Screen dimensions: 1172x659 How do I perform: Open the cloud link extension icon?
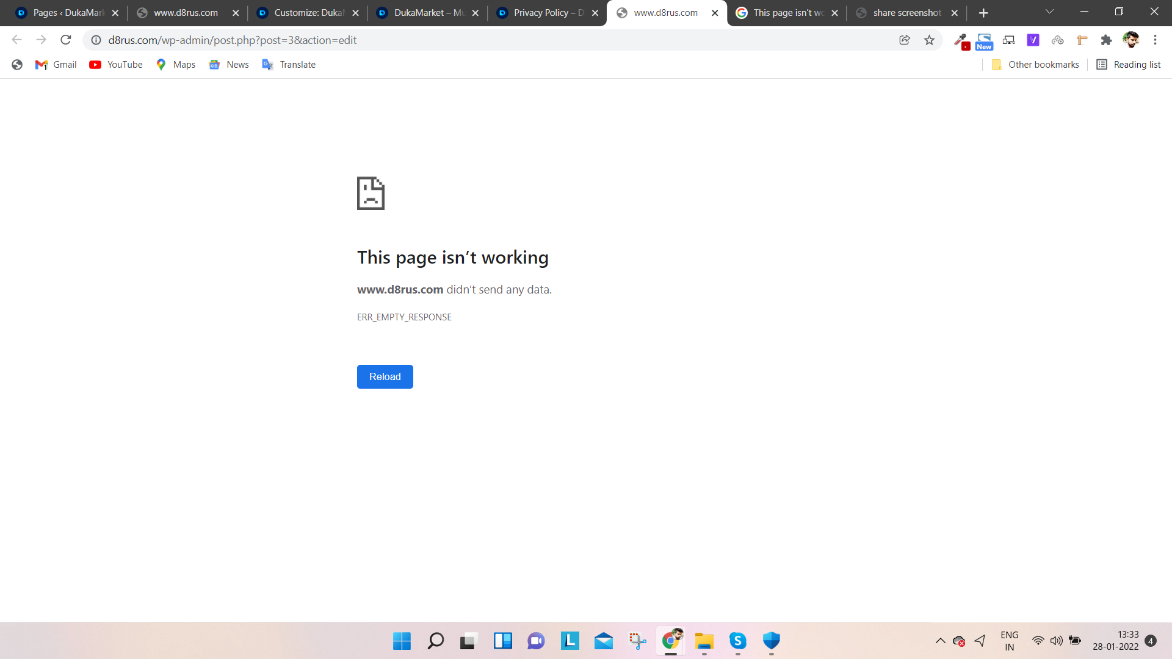[x=1057, y=40]
